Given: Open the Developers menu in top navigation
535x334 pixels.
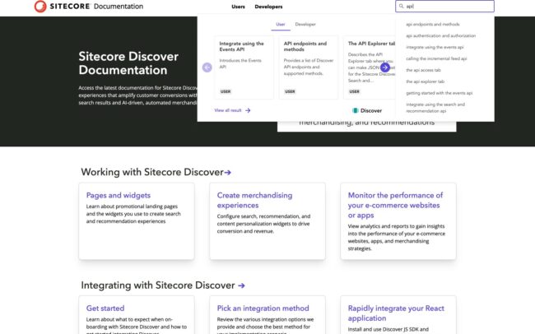Looking at the screenshot, I should click(268, 7).
